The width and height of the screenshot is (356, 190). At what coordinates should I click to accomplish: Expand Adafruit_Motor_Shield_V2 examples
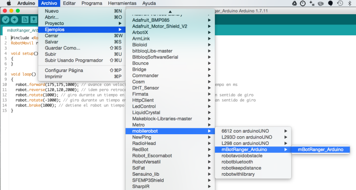[x=170, y=26]
